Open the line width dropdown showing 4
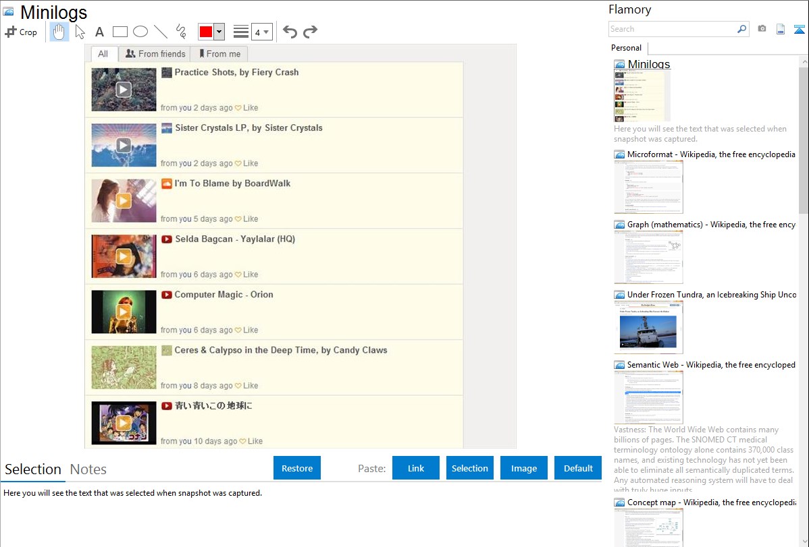The width and height of the screenshot is (809, 547). point(261,32)
